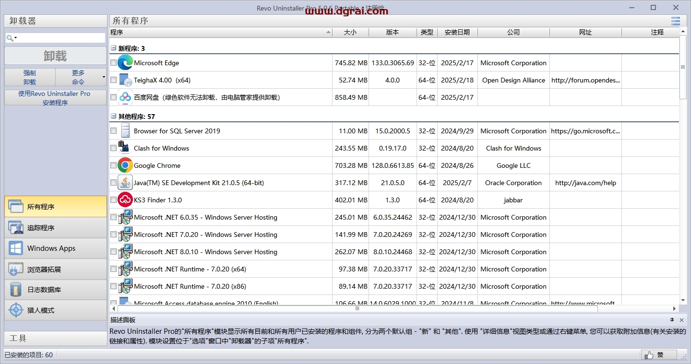The width and height of the screenshot is (691, 364).
Task: Click the horizontal scrollbar thumb
Action: click(x=357, y=309)
